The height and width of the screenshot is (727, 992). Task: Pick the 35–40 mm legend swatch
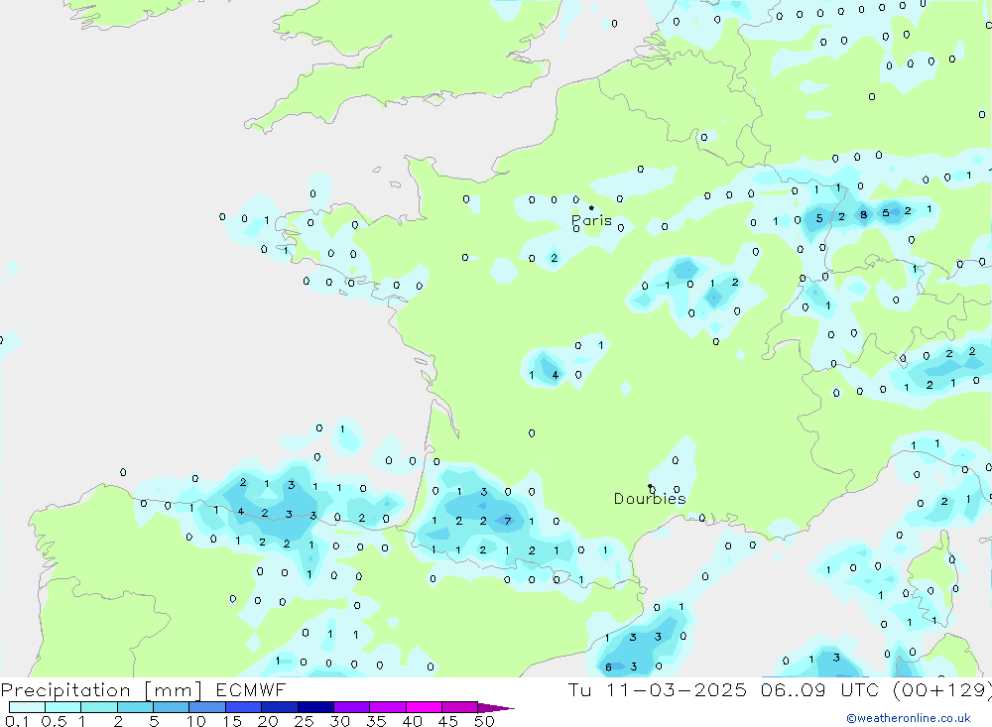(388, 707)
